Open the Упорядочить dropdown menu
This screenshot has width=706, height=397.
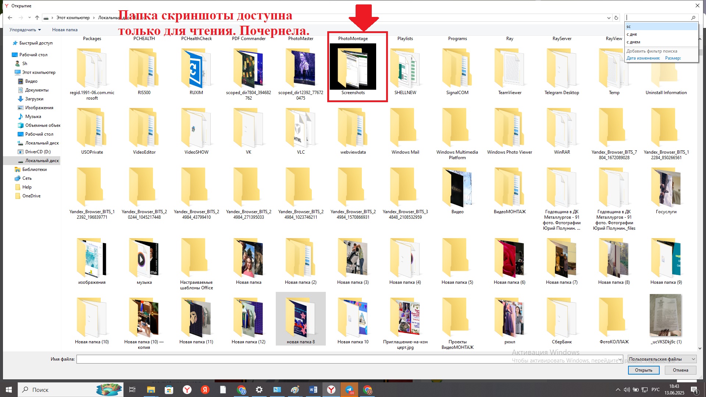[x=25, y=30]
